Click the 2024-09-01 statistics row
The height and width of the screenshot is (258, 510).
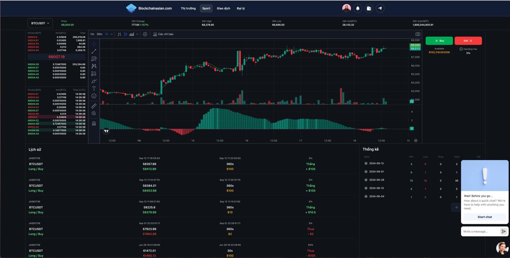coord(423,172)
